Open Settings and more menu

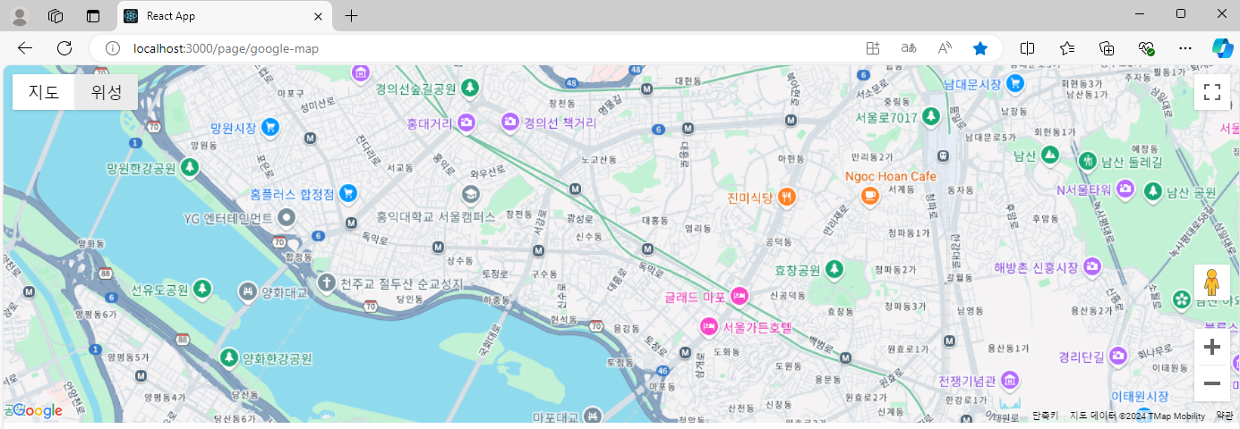coord(1185,48)
